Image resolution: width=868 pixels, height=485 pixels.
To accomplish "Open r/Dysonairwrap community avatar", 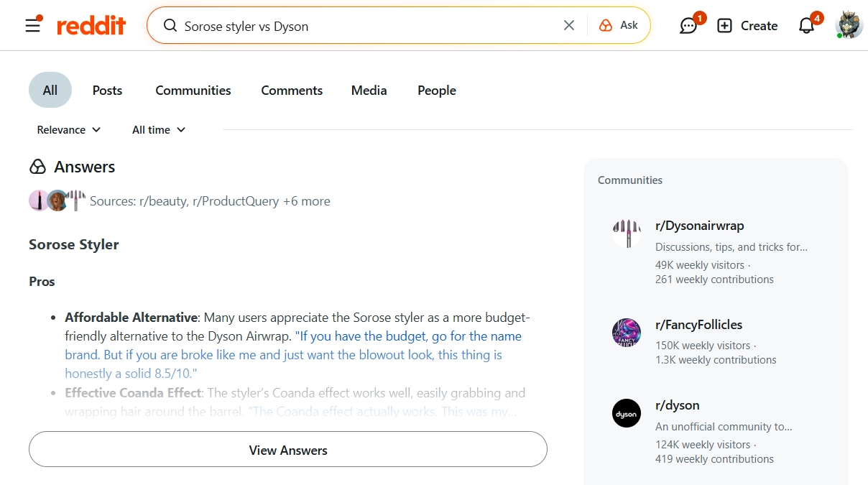I will (x=626, y=234).
